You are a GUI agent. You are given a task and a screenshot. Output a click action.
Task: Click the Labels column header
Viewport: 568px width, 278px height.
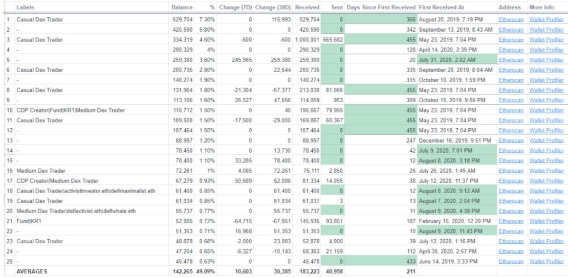[25, 8]
